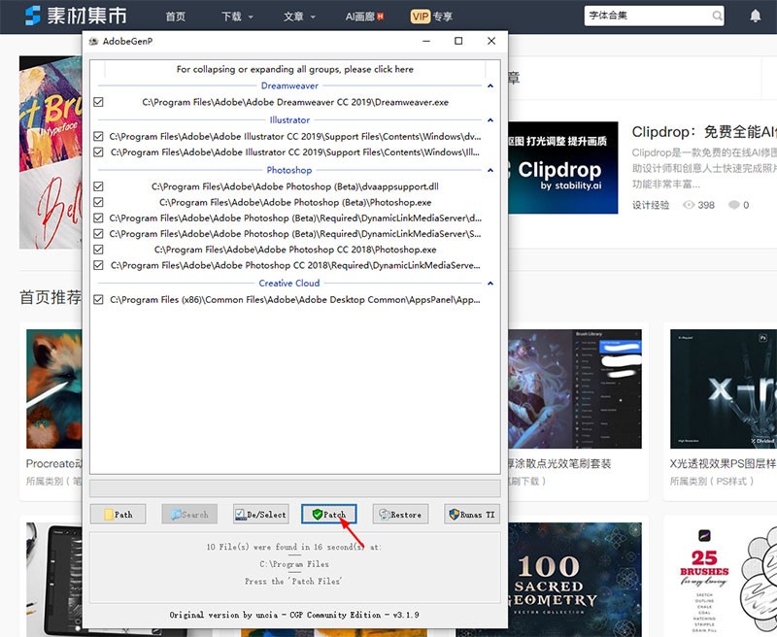Click the Path button
This screenshot has height=637, width=777.
click(118, 514)
